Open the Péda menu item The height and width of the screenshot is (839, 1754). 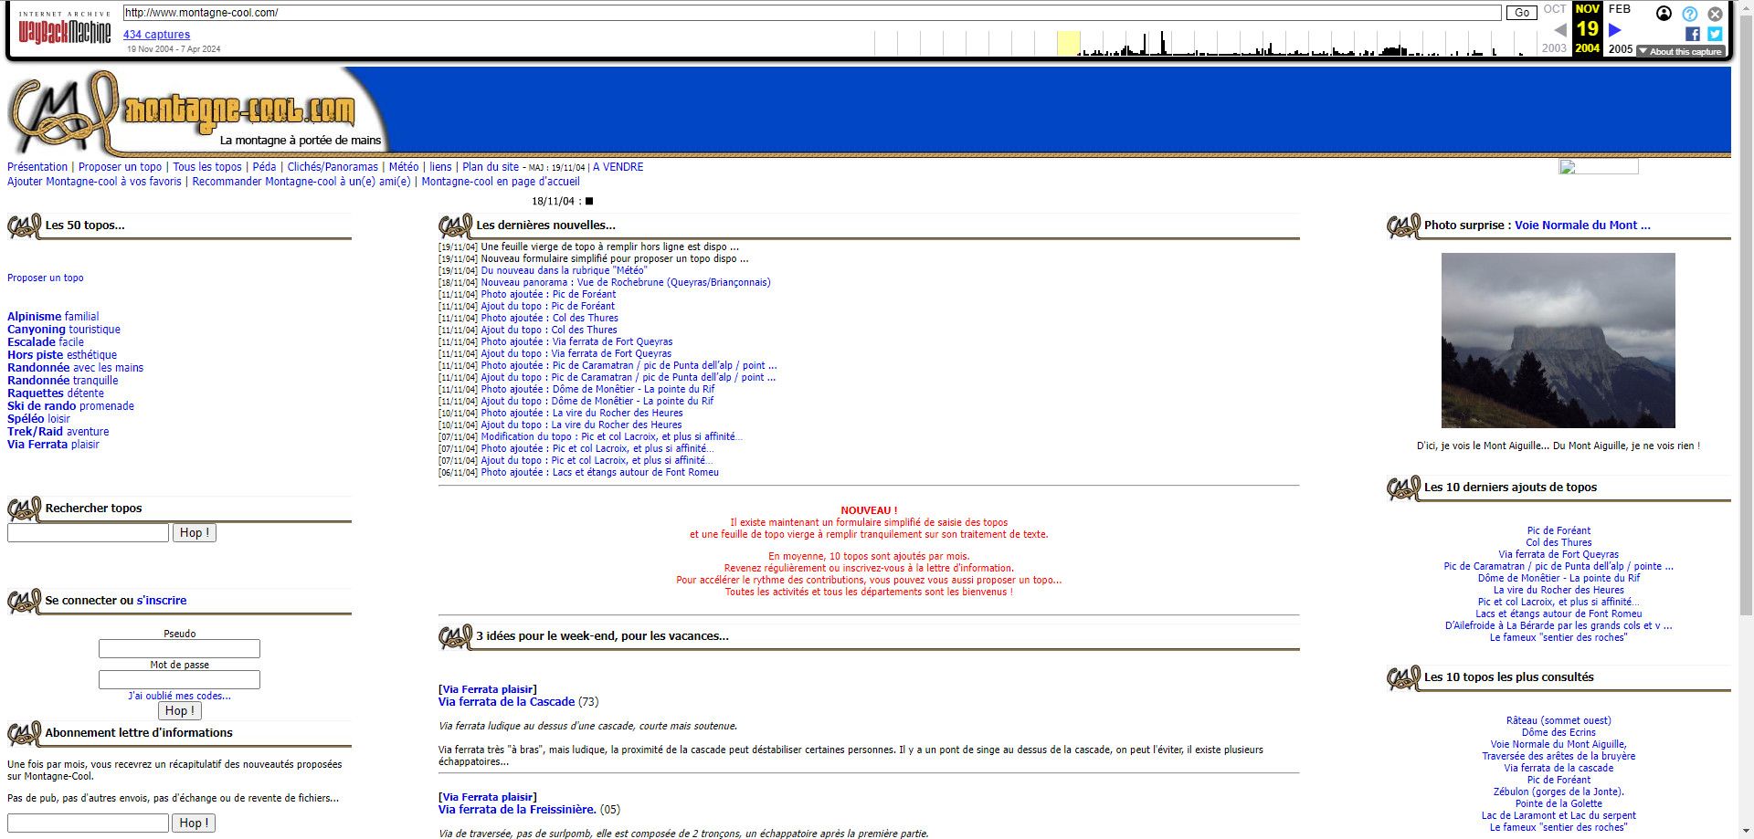coord(264,167)
